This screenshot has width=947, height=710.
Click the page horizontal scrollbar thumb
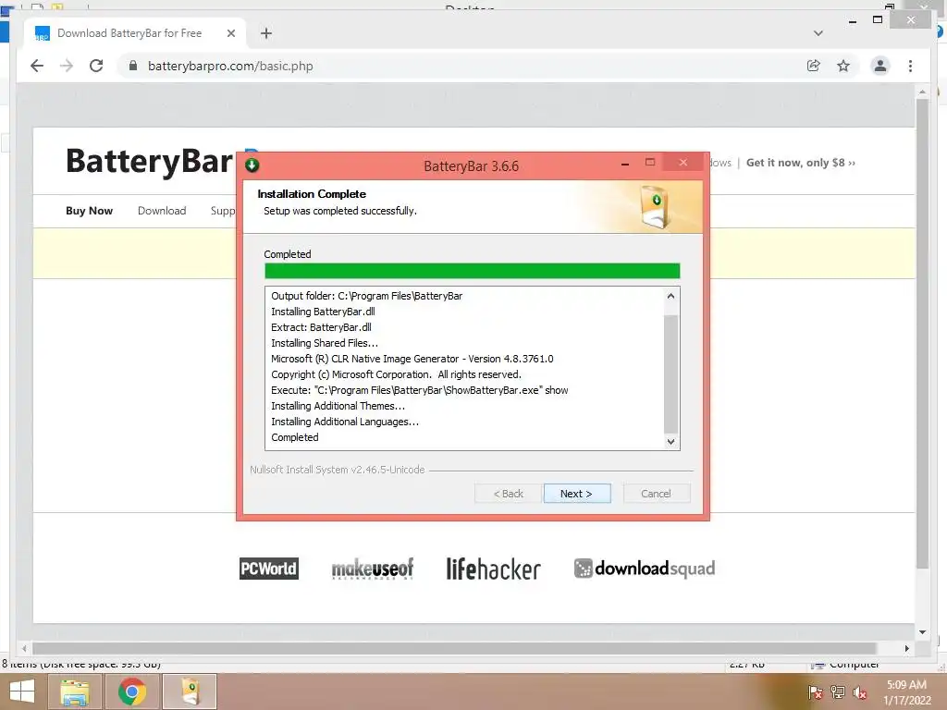point(453,648)
